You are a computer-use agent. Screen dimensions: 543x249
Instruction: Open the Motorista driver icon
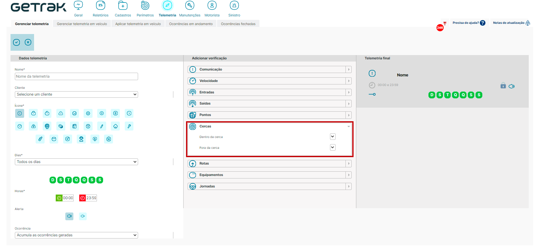pos(212,6)
